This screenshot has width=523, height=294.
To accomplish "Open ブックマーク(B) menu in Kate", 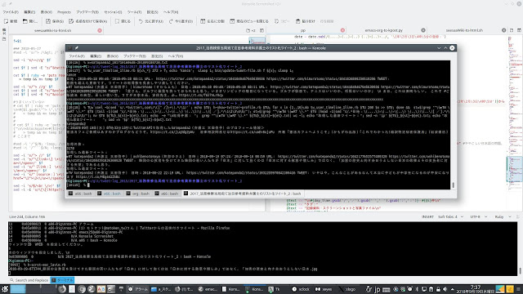I will click(87, 12).
